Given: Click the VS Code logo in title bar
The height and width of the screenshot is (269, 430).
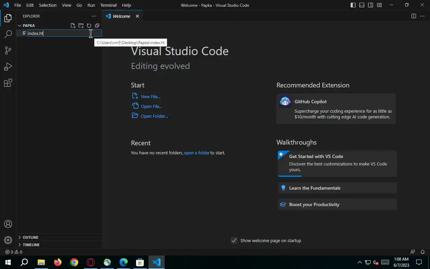Looking at the screenshot, I should (x=6, y=5).
